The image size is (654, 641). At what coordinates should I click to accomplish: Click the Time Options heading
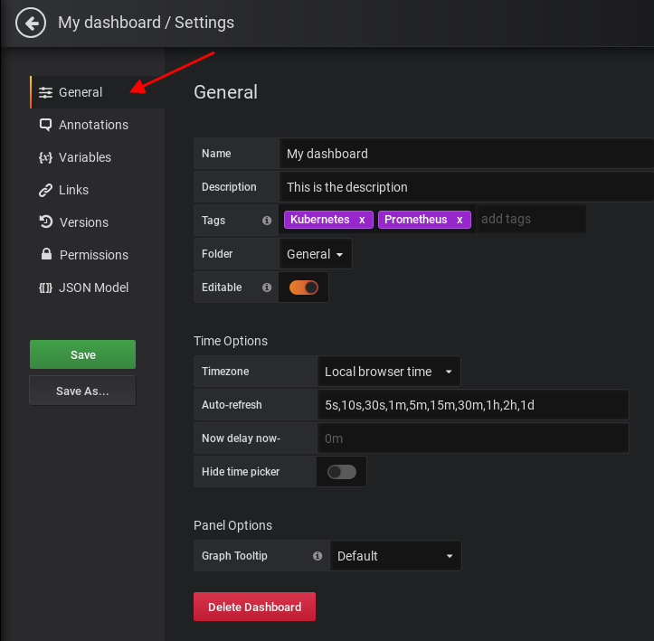(x=231, y=341)
